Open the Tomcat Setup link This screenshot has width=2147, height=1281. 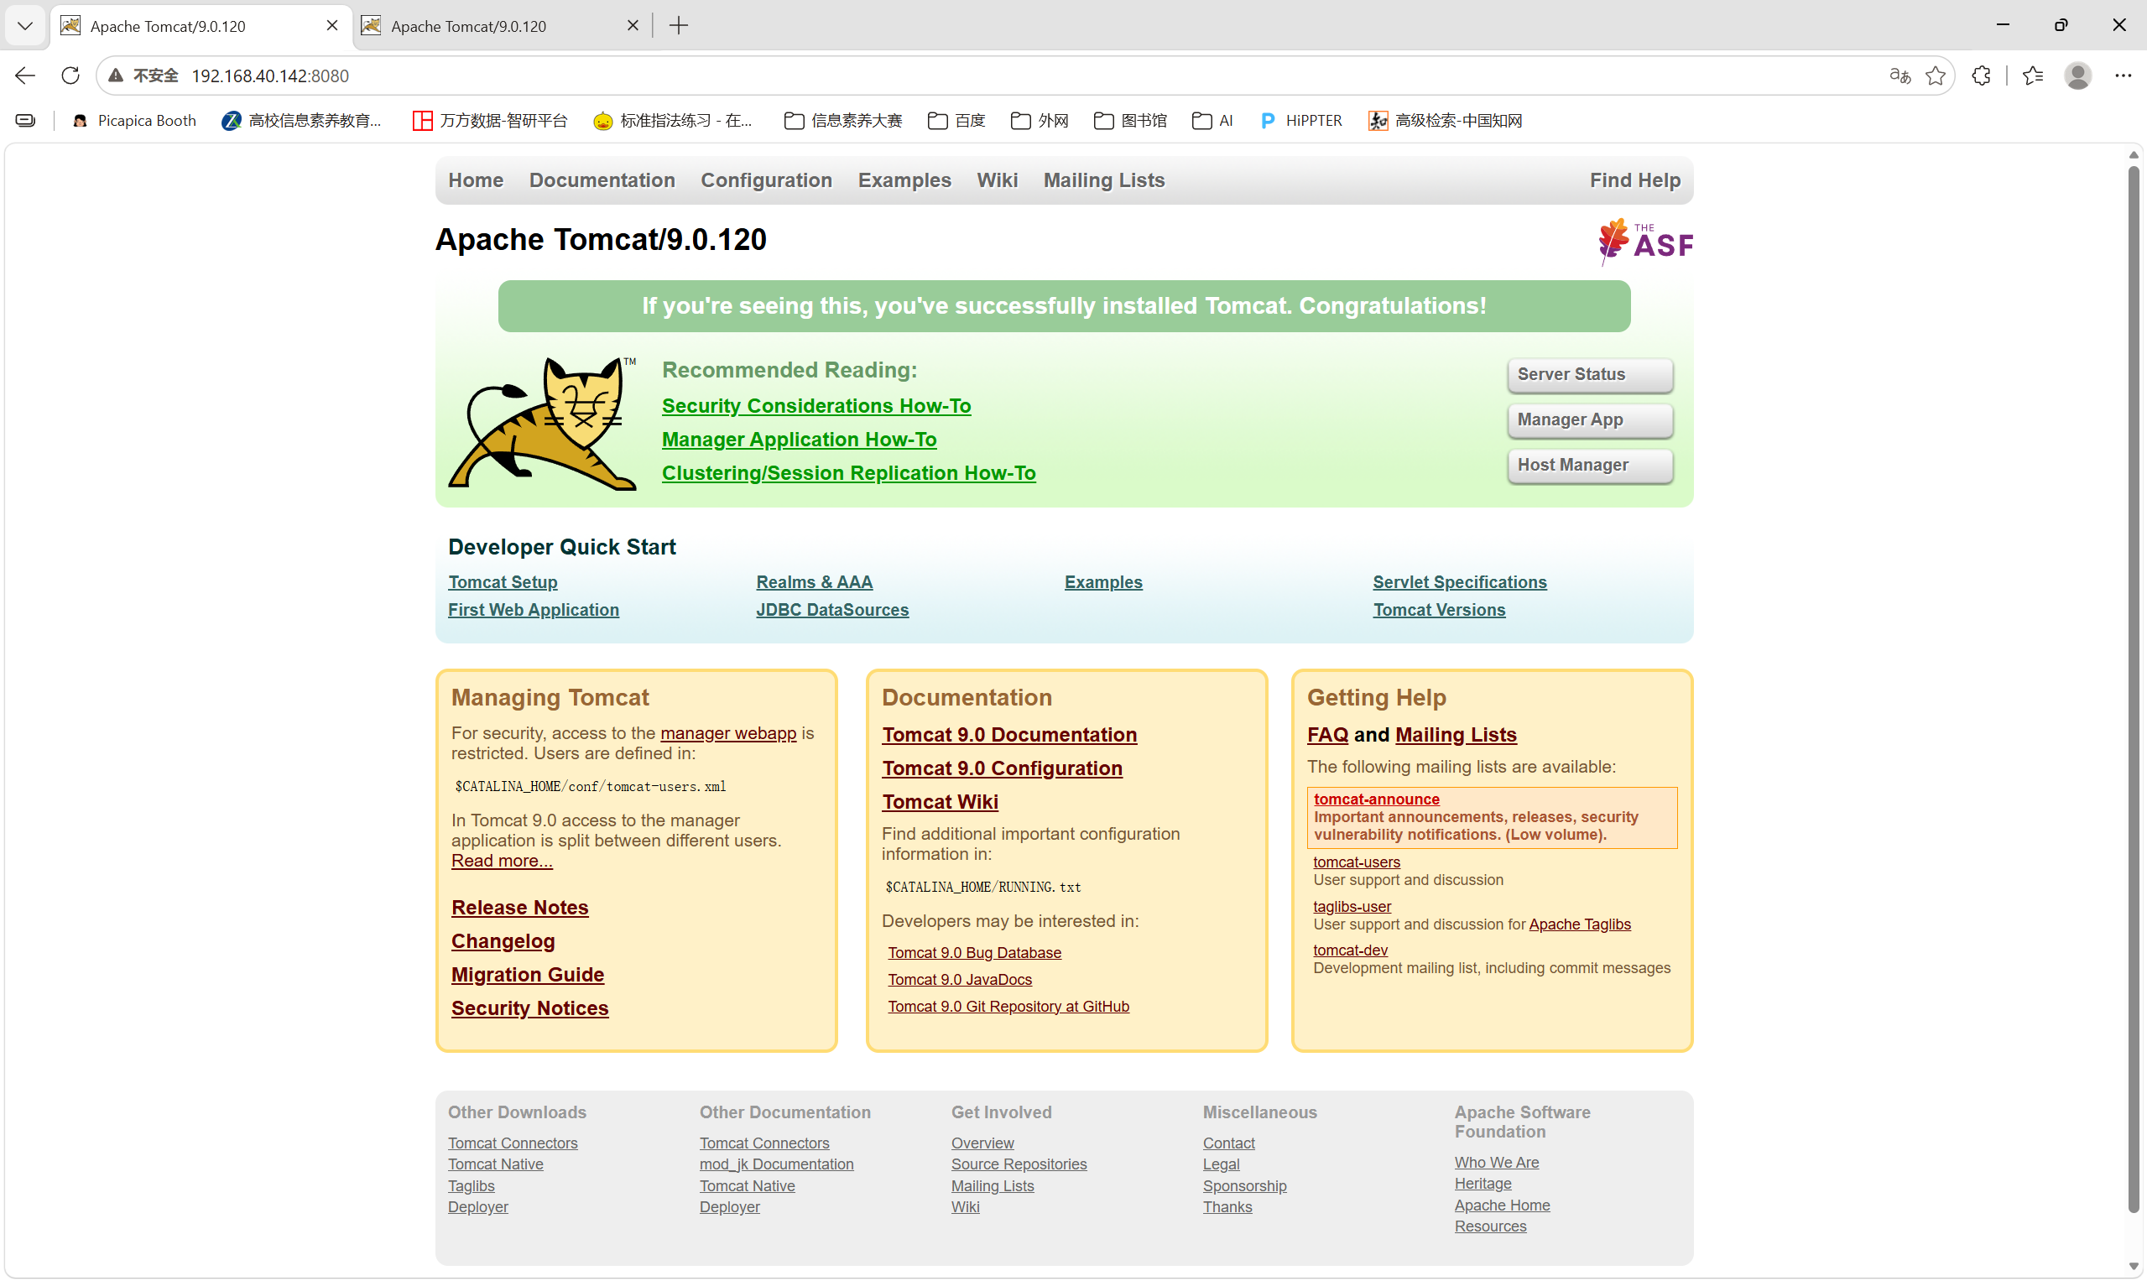pos(503,583)
